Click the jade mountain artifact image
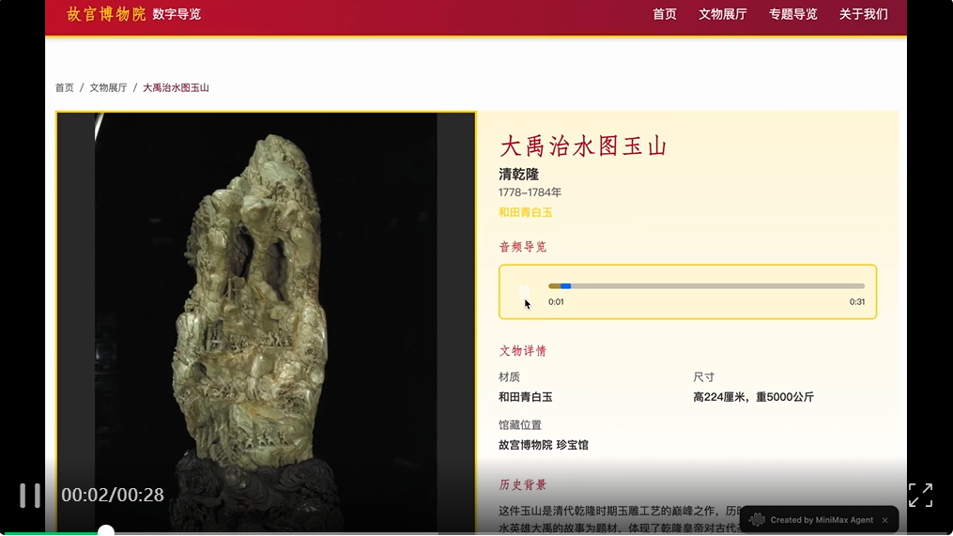This screenshot has height=536, width=953. click(x=266, y=322)
